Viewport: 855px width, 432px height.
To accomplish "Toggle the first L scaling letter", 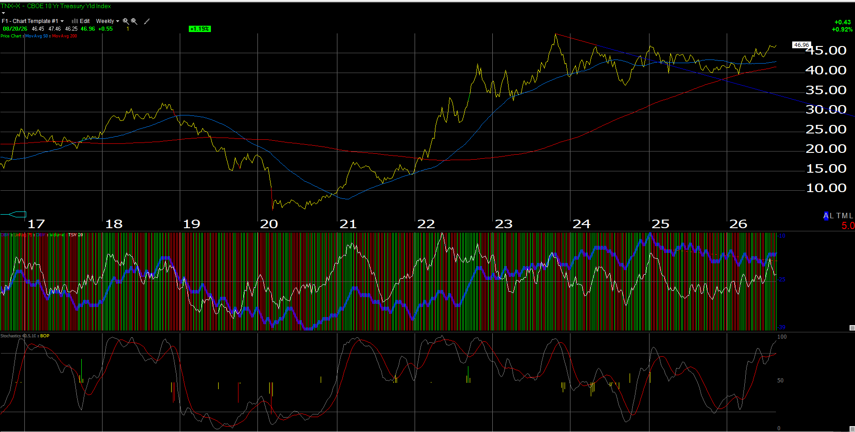I will 832,216.
